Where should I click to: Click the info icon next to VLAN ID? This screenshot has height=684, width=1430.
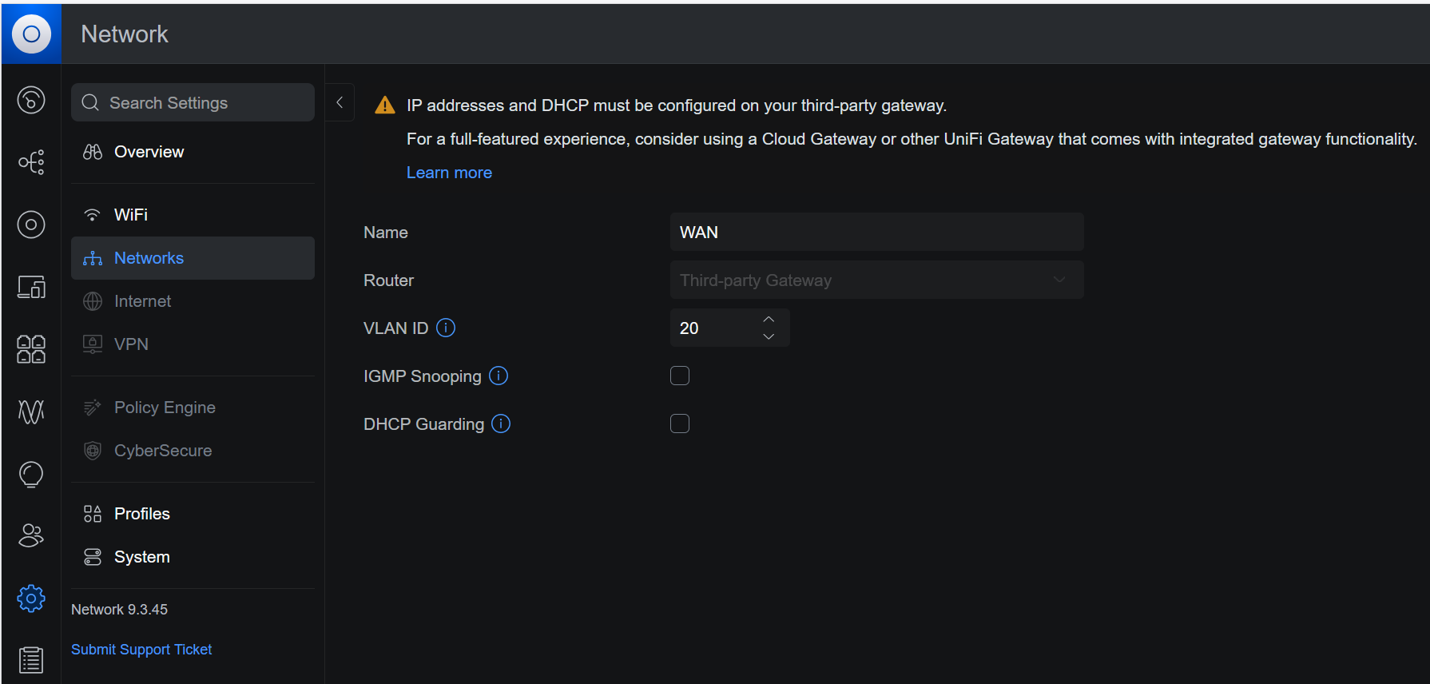click(446, 328)
